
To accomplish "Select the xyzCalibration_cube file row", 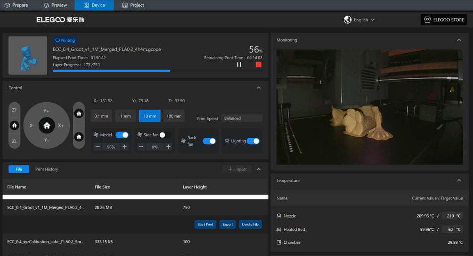I will [135, 241].
